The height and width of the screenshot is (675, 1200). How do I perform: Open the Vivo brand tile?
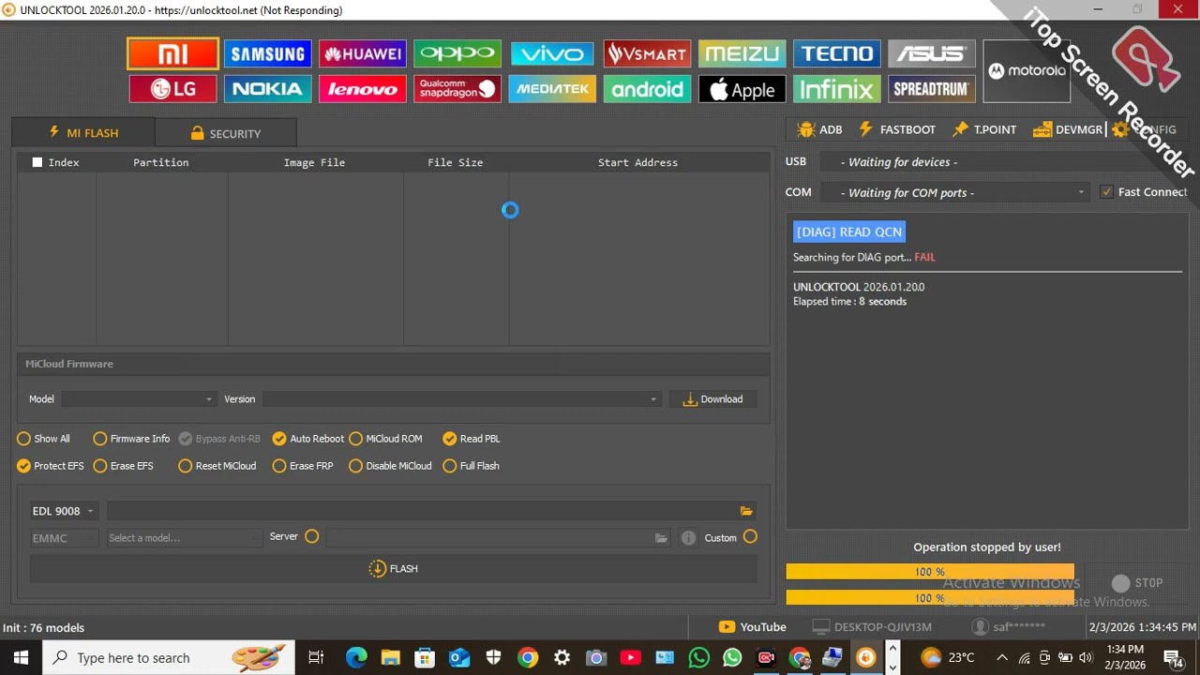(552, 53)
